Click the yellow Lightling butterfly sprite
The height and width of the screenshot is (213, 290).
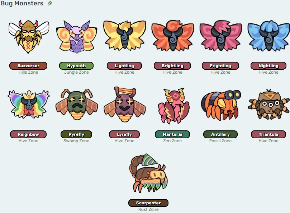point(124,36)
